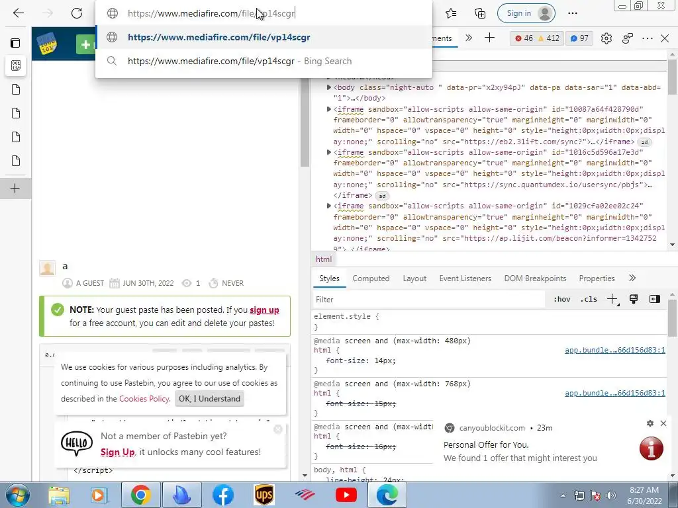Screen dimensions: 678x508
Task: Select the first blank page tab icon
Action: tap(16, 89)
